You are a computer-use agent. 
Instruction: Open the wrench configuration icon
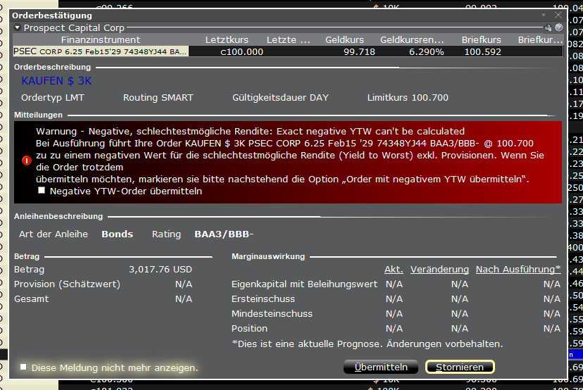click(x=548, y=27)
